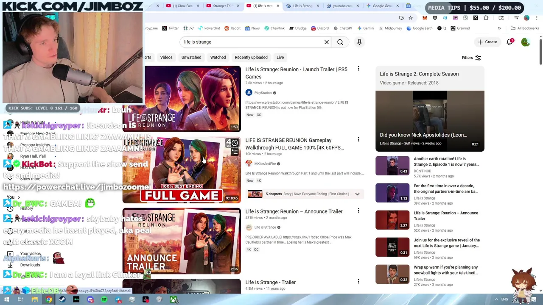
Task: Click in the YouTube search field
Action: tap(252, 42)
